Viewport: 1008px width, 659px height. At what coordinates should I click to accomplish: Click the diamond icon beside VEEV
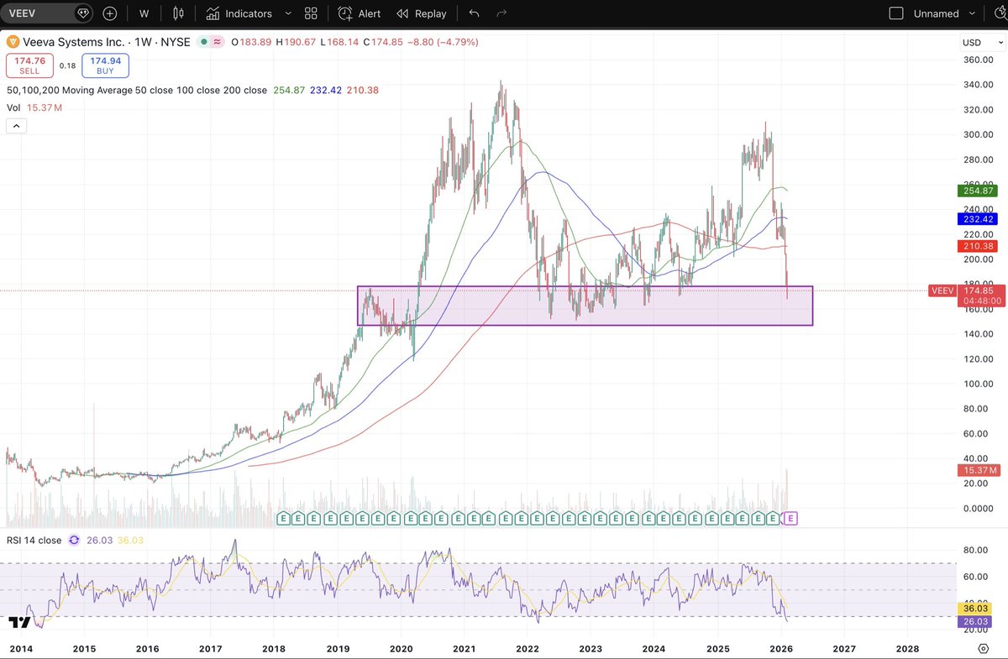pyautogui.click(x=82, y=13)
